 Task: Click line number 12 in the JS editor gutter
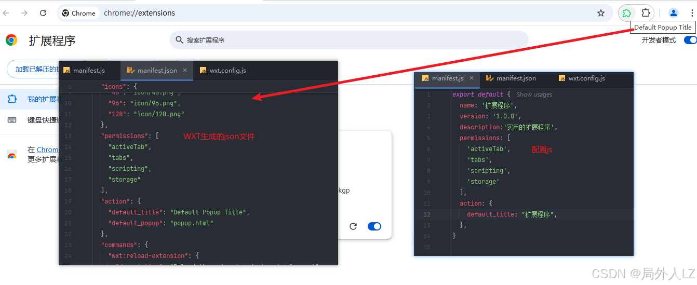click(427, 214)
